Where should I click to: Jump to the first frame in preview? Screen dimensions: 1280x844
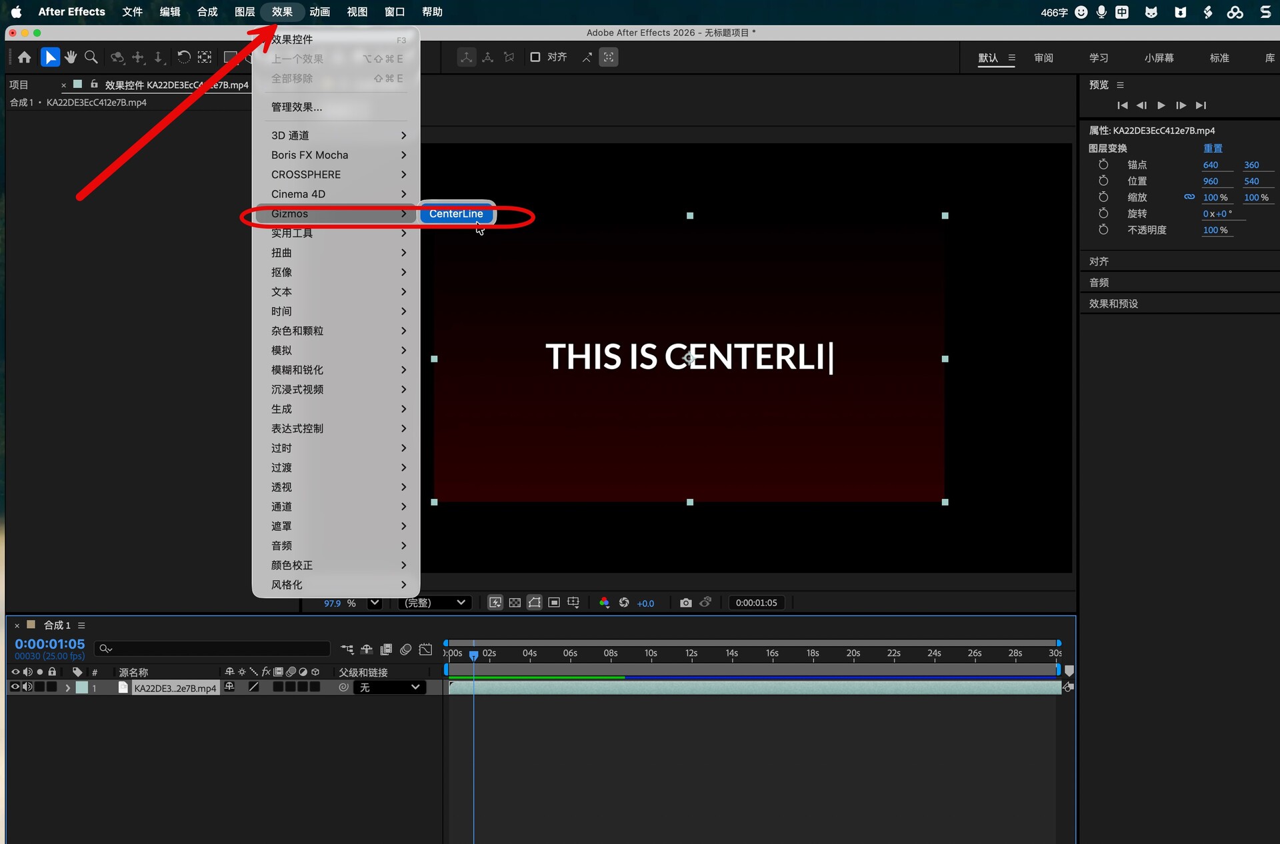tap(1122, 105)
